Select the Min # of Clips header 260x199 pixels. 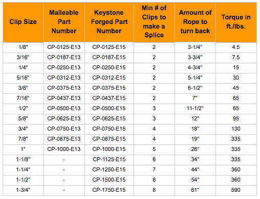point(154,22)
